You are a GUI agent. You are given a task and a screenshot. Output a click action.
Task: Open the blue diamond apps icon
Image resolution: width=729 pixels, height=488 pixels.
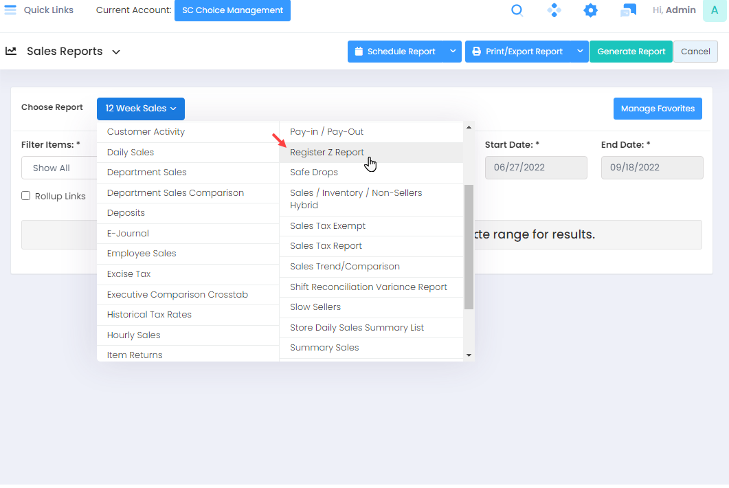click(554, 10)
